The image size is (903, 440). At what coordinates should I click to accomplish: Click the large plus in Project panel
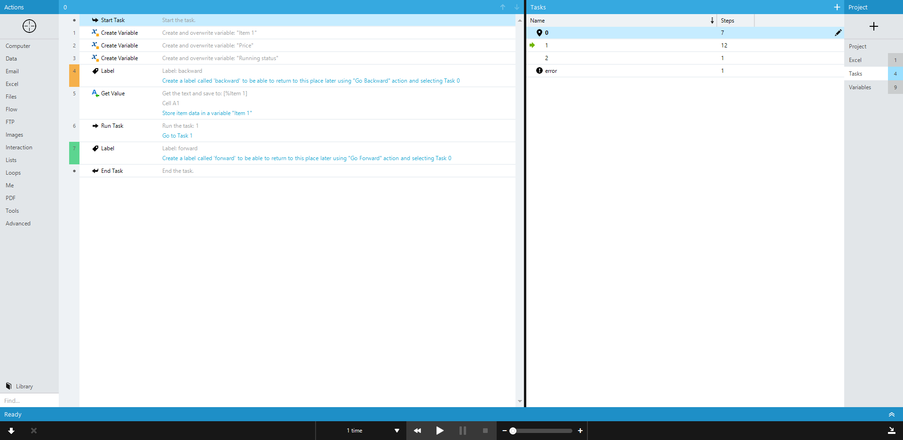pos(874,26)
